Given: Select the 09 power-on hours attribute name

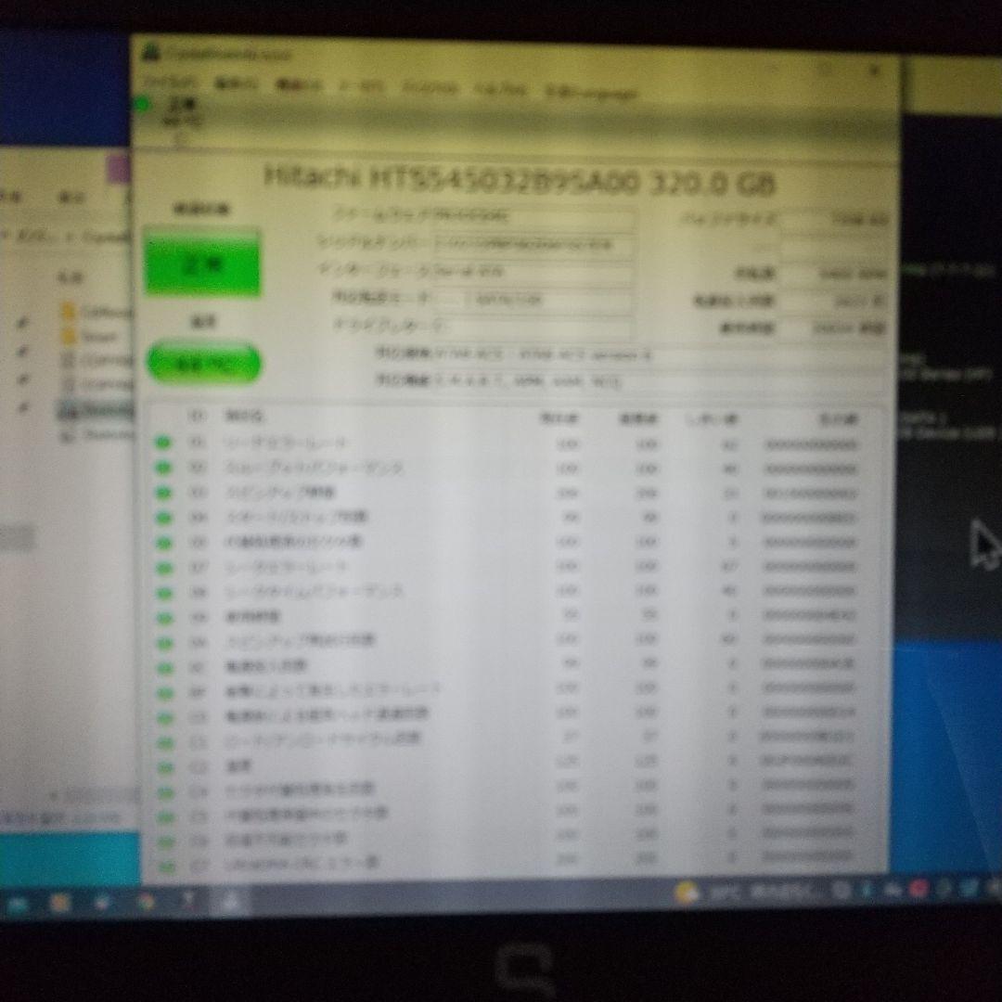Looking at the screenshot, I should (252, 617).
